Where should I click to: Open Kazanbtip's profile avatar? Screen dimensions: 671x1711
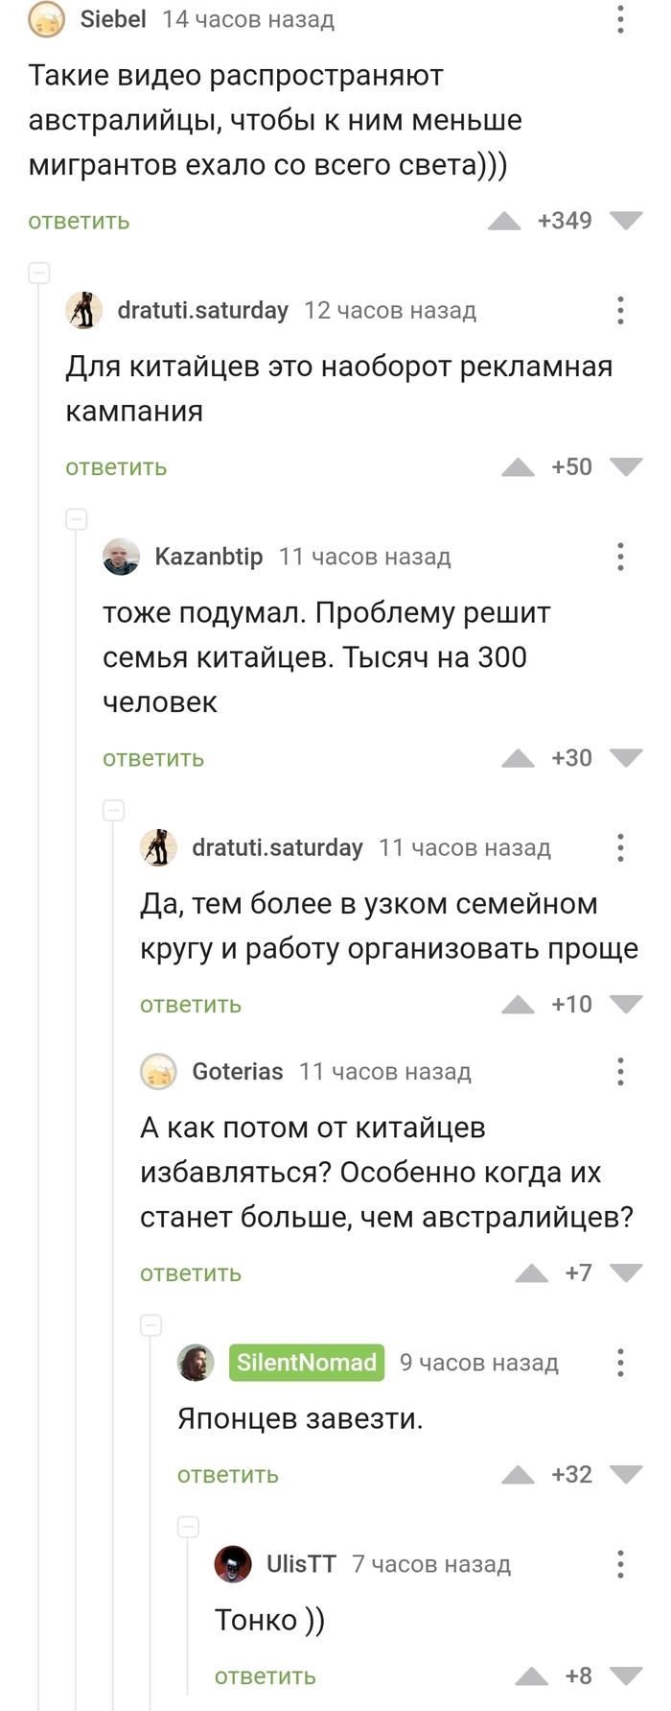point(121,557)
